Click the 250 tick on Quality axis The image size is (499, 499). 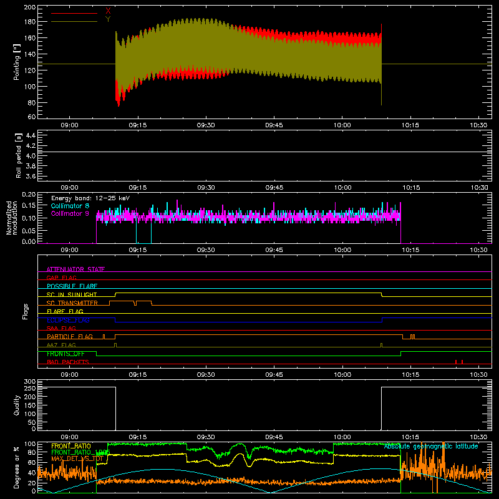pos(30,389)
